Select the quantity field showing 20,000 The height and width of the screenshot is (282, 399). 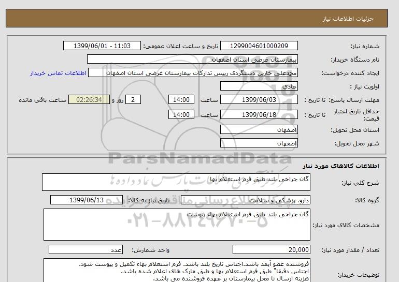point(272,250)
